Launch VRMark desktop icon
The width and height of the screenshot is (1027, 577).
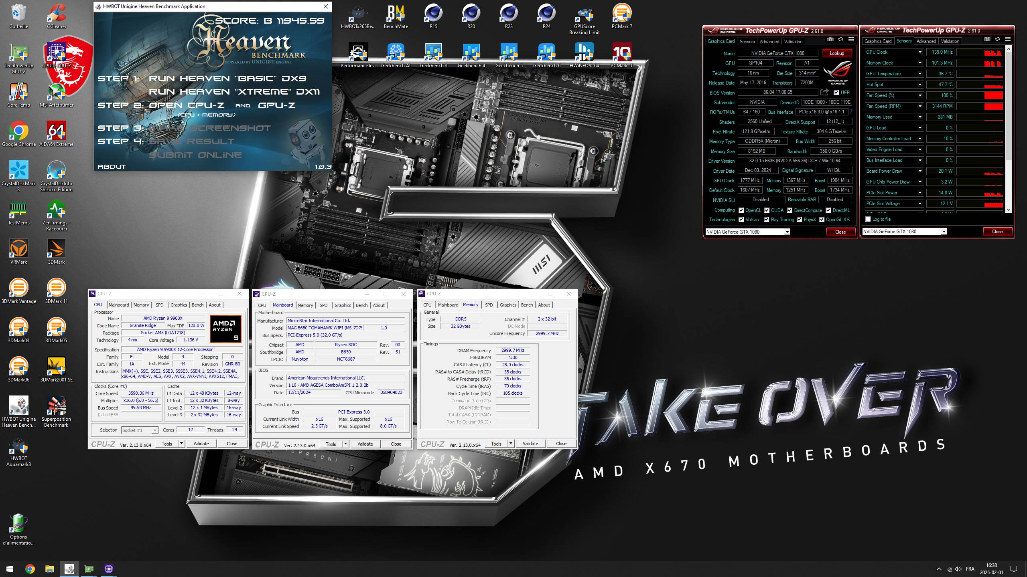tap(18, 252)
